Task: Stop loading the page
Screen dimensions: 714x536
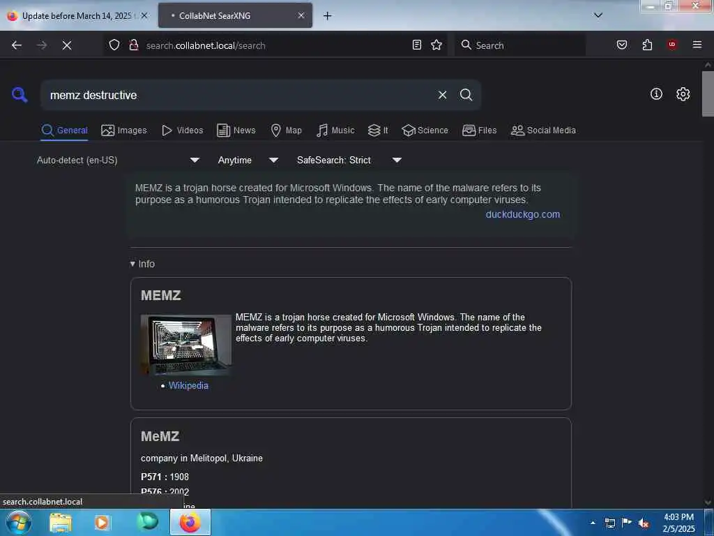Action: [x=67, y=45]
